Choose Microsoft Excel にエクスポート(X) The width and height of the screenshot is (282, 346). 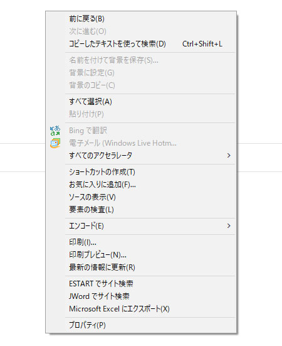tap(141, 309)
